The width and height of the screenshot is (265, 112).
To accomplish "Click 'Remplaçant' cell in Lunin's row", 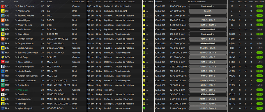I will click(121, 11).
